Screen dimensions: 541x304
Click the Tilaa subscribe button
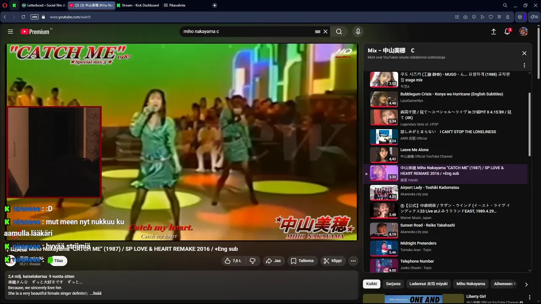point(58,261)
